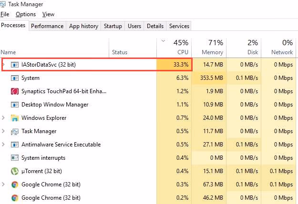Expand the Windows Explorer process tree
The width and height of the screenshot is (298, 204).
4,118
